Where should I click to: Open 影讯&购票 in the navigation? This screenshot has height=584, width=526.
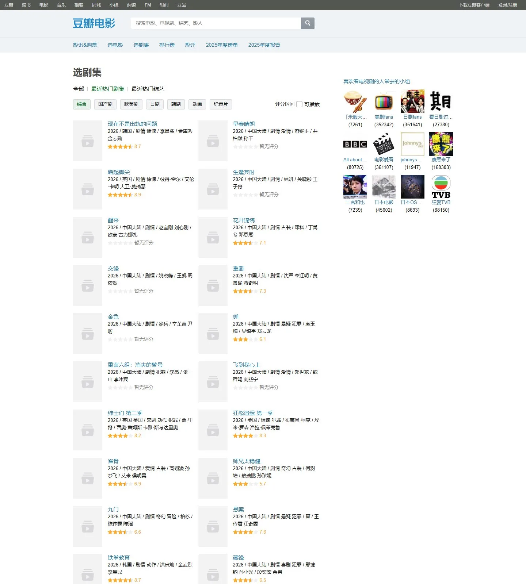coord(85,45)
